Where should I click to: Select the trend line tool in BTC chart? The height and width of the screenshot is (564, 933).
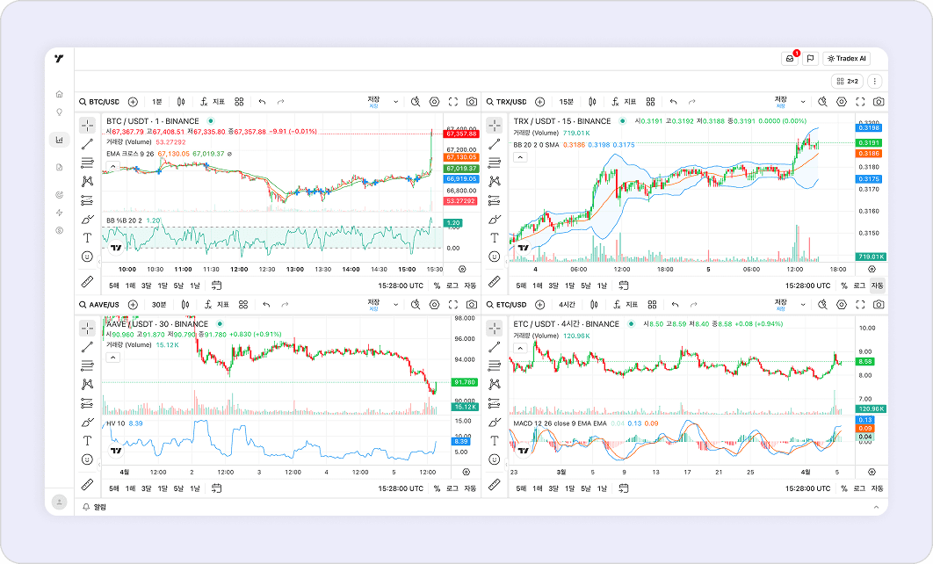[88, 144]
